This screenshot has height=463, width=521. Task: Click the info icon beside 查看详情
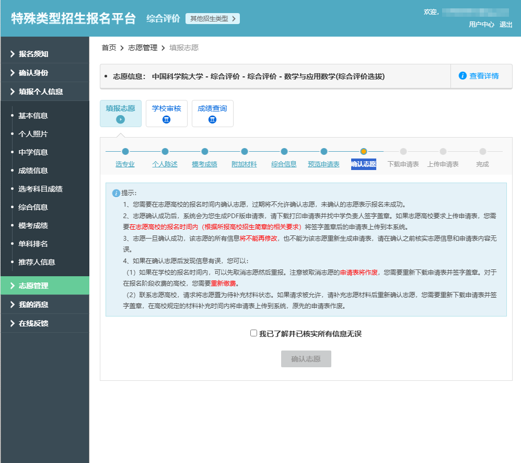coord(462,75)
